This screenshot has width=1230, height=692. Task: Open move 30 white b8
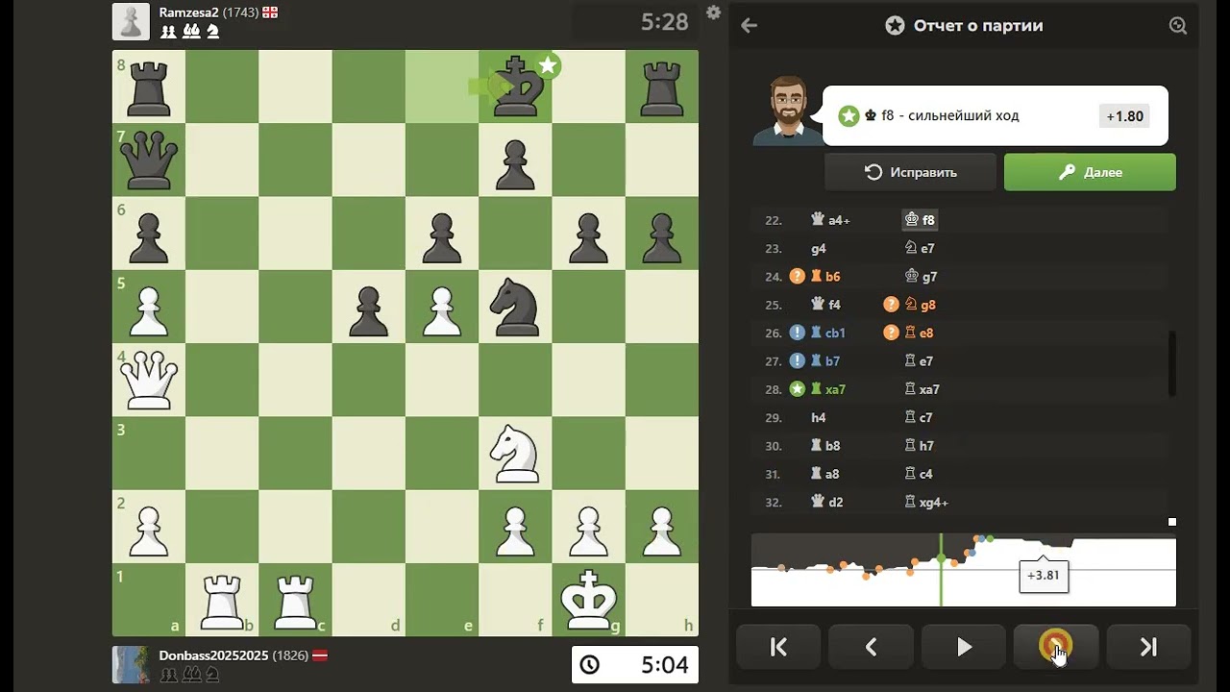point(826,446)
